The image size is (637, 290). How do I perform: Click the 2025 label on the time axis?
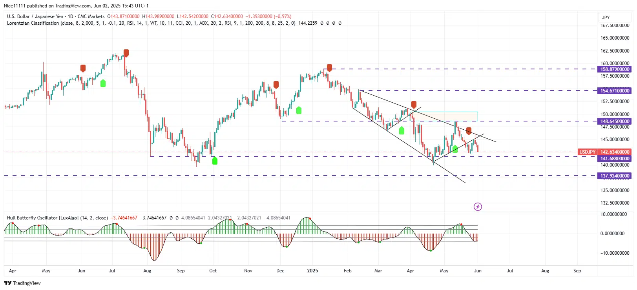tap(312, 271)
